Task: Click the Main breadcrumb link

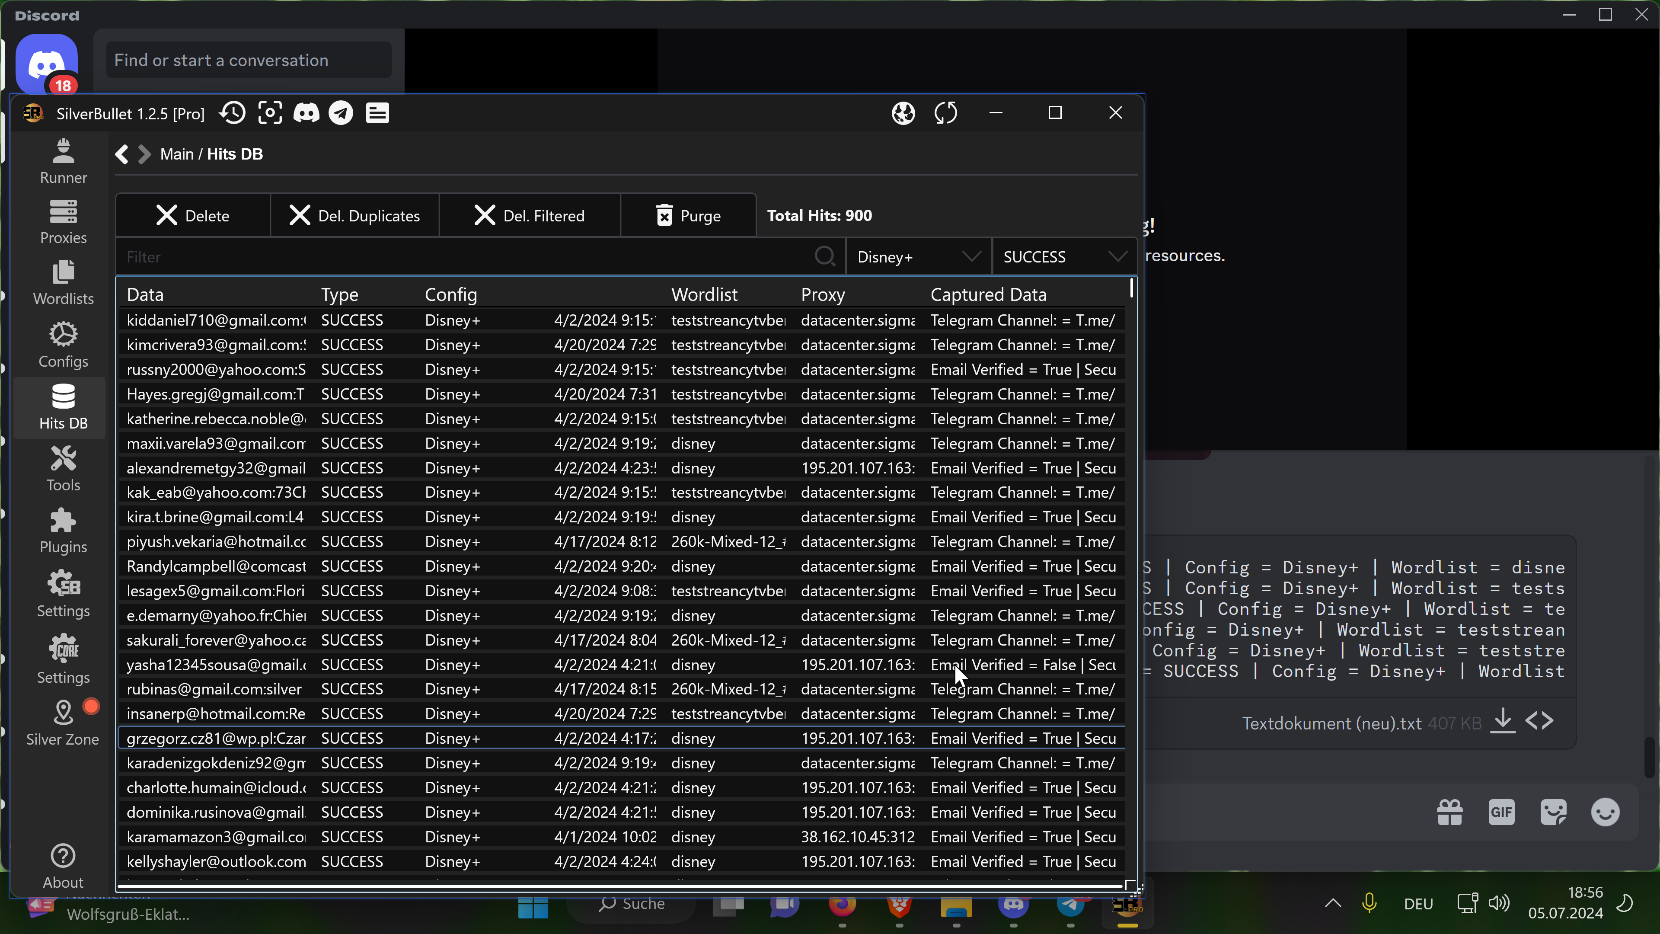Action: point(176,154)
